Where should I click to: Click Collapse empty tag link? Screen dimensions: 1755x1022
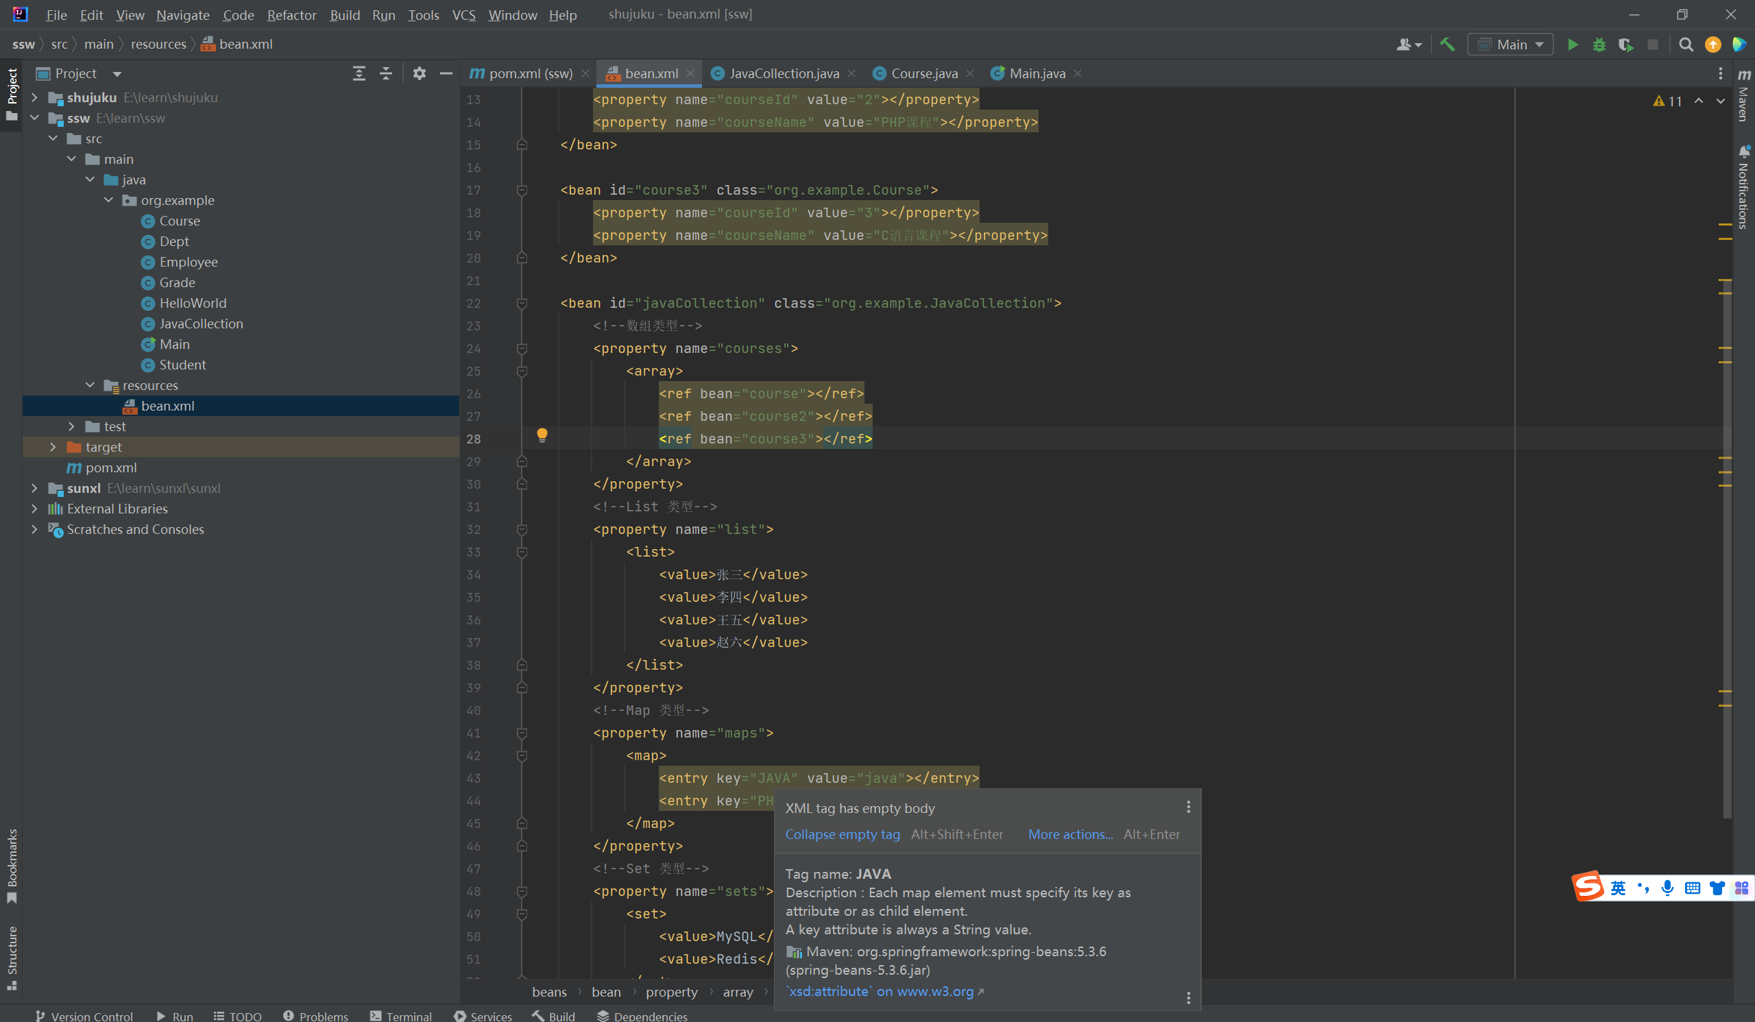[842, 834]
